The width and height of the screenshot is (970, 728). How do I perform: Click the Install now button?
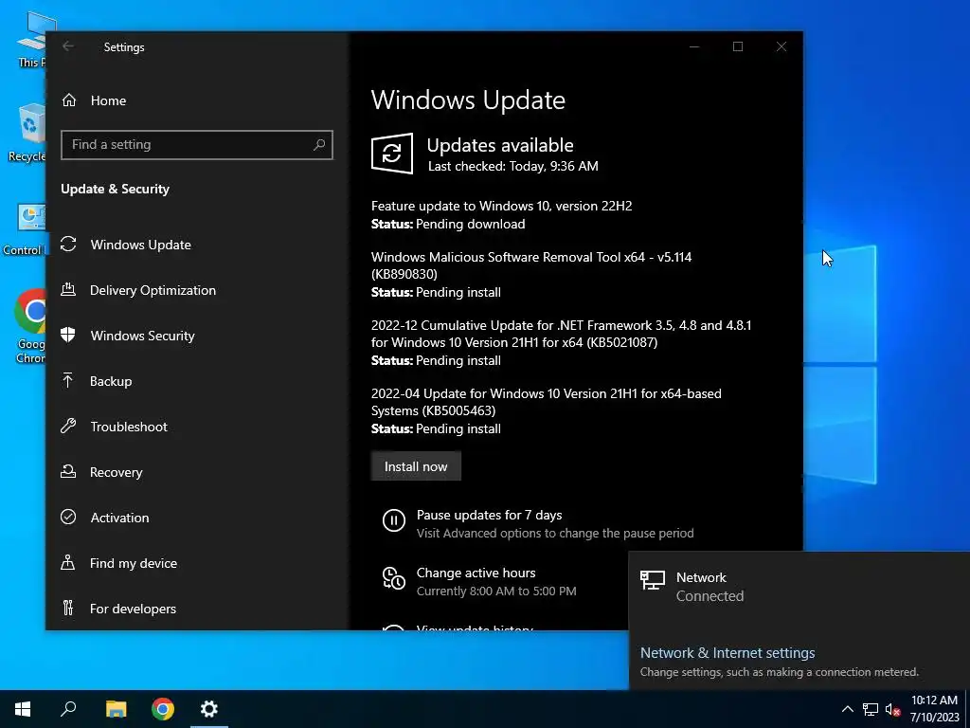point(416,466)
